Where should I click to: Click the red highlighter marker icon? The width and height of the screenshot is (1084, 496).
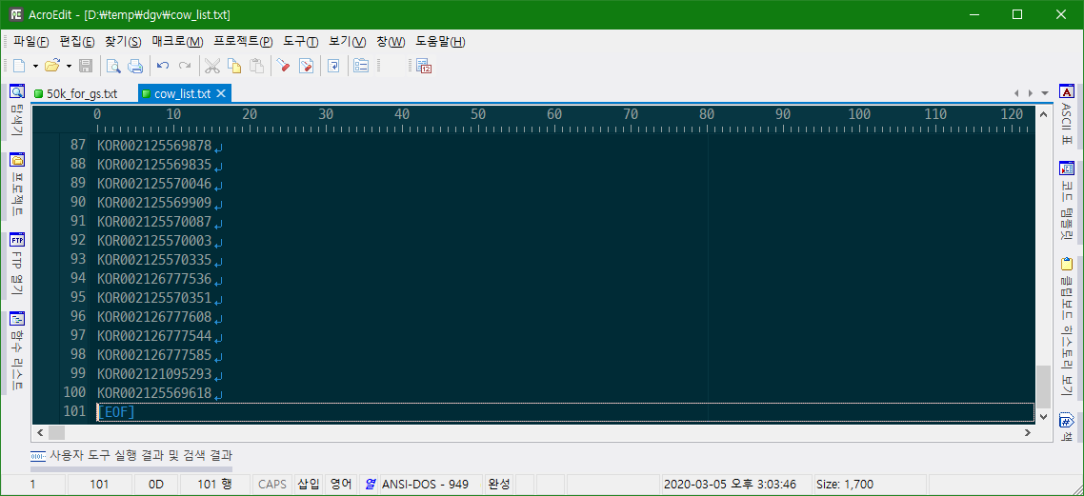coord(284,66)
